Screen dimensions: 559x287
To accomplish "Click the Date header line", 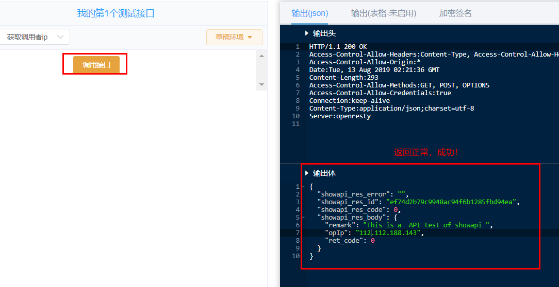I will point(374,70).
